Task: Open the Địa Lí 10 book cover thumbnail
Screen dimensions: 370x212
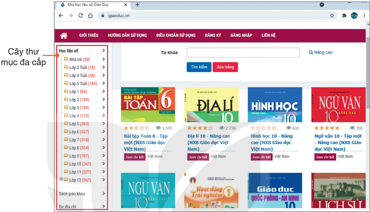Action: tap(211, 105)
